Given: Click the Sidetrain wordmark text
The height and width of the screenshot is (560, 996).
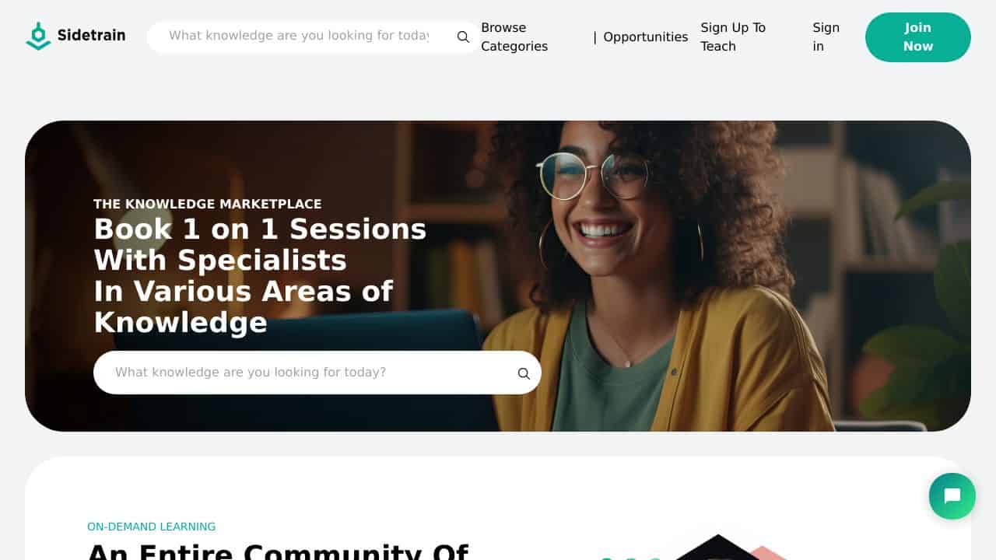Looking at the screenshot, I should (x=91, y=35).
